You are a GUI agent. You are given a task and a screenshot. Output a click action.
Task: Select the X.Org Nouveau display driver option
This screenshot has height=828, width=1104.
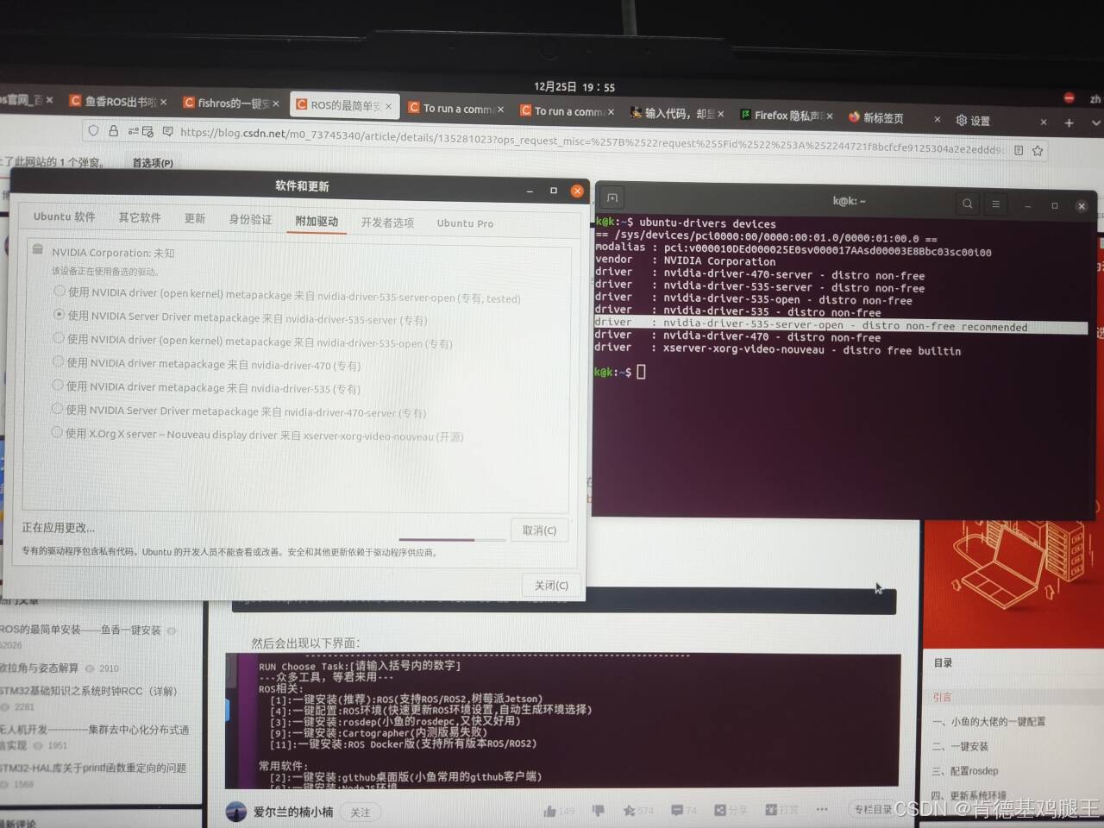click(x=57, y=432)
